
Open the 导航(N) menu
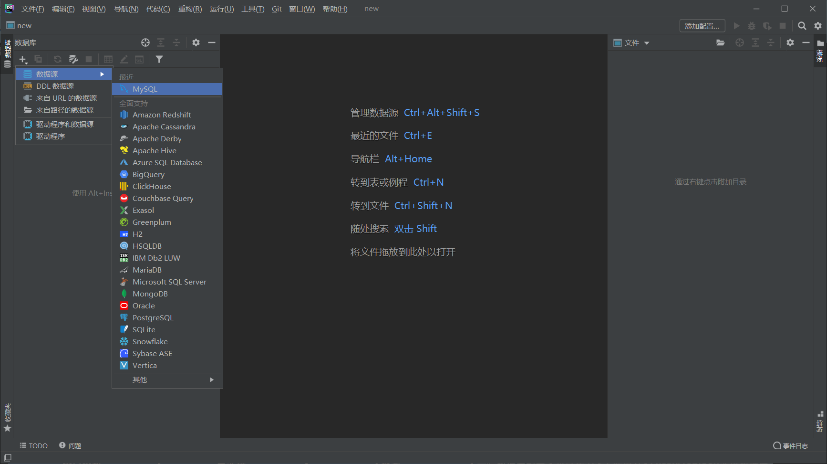pos(126,9)
